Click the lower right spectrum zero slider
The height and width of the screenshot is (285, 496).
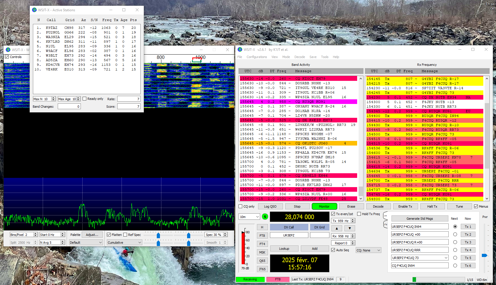tap(189, 243)
